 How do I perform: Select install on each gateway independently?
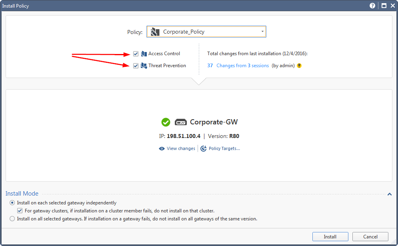tap(12, 202)
